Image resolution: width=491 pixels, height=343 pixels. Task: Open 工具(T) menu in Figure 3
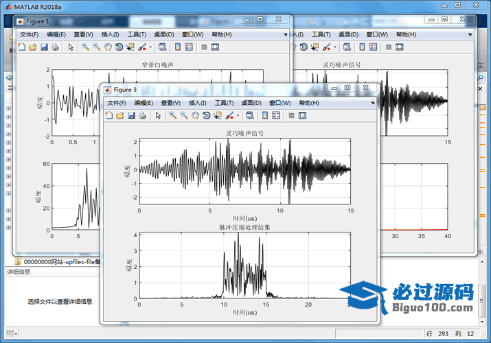coord(224,103)
